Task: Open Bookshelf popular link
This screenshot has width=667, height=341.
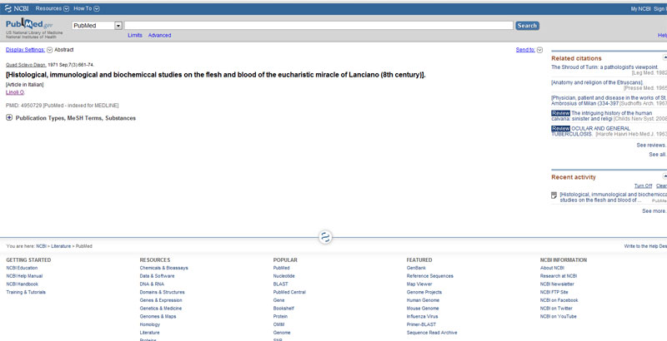Action: (x=283, y=309)
